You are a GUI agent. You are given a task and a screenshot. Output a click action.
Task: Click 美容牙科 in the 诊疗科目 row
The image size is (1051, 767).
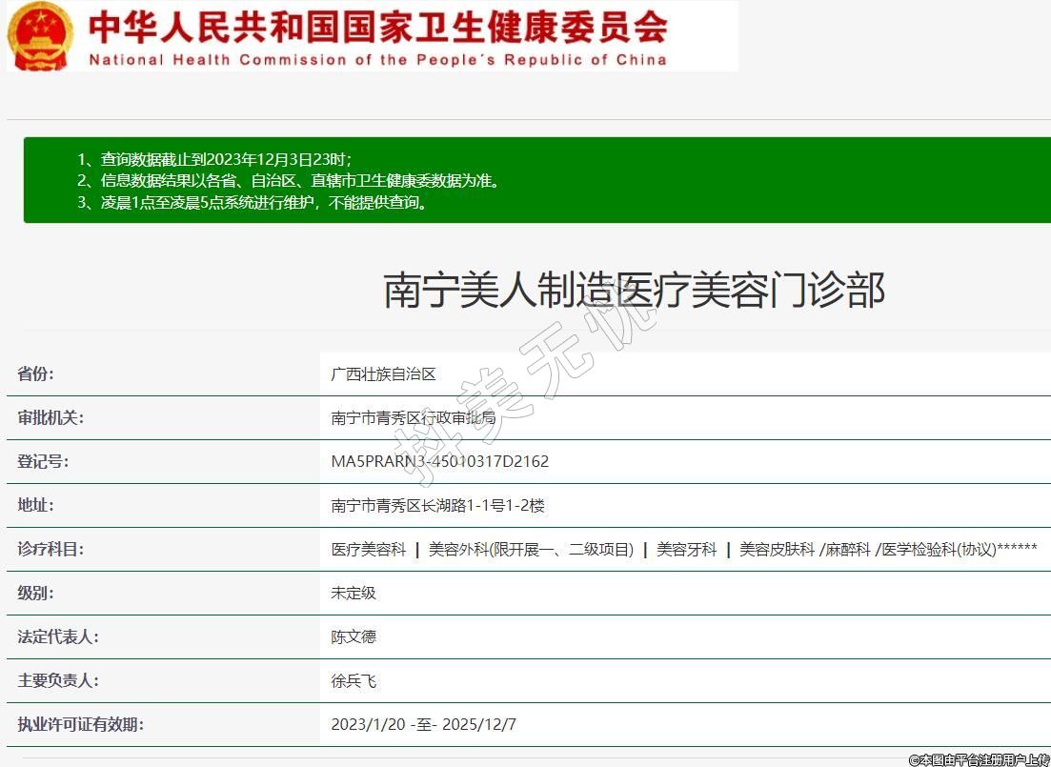point(686,550)
